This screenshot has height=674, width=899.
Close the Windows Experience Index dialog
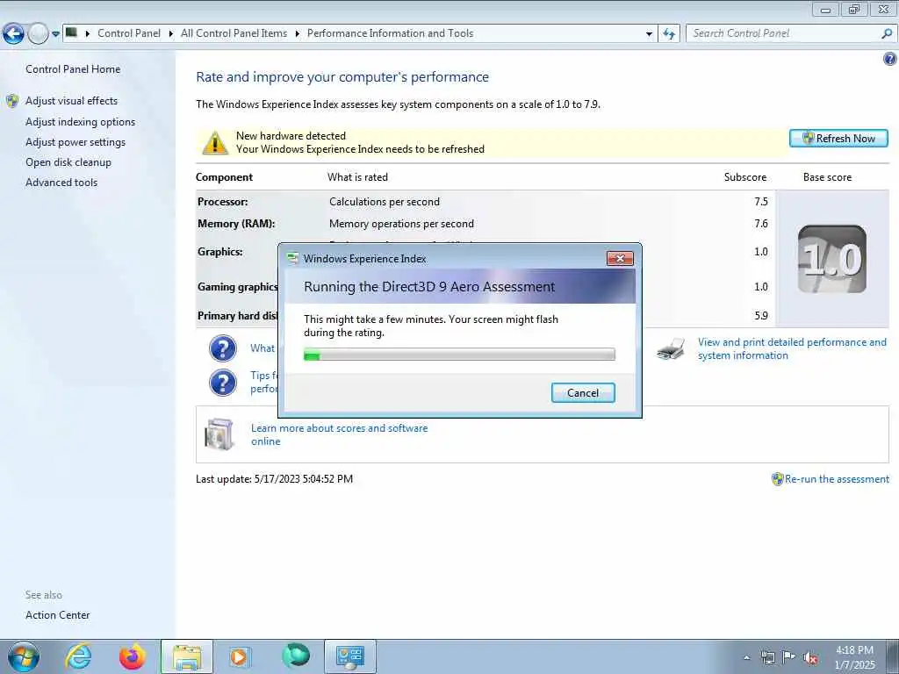[x=620, y=259]
